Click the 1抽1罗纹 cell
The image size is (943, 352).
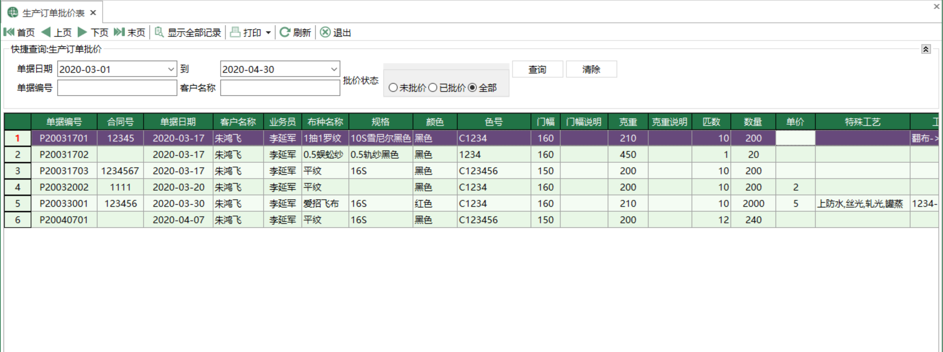tap(325, 138)
